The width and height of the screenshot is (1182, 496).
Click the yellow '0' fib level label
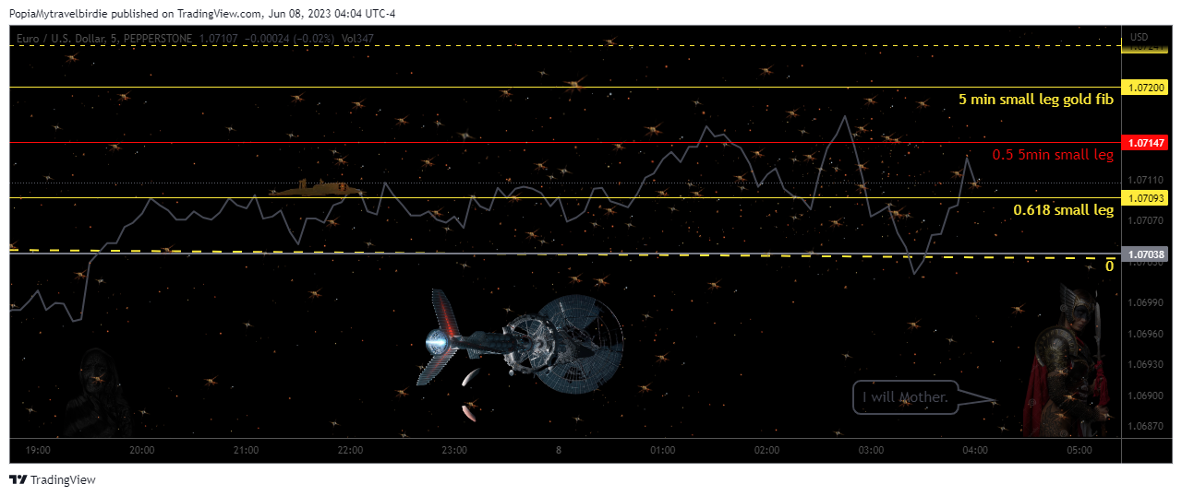[1109, 266]
